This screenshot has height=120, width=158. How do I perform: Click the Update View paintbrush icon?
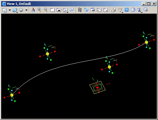(x=33, y=10)
